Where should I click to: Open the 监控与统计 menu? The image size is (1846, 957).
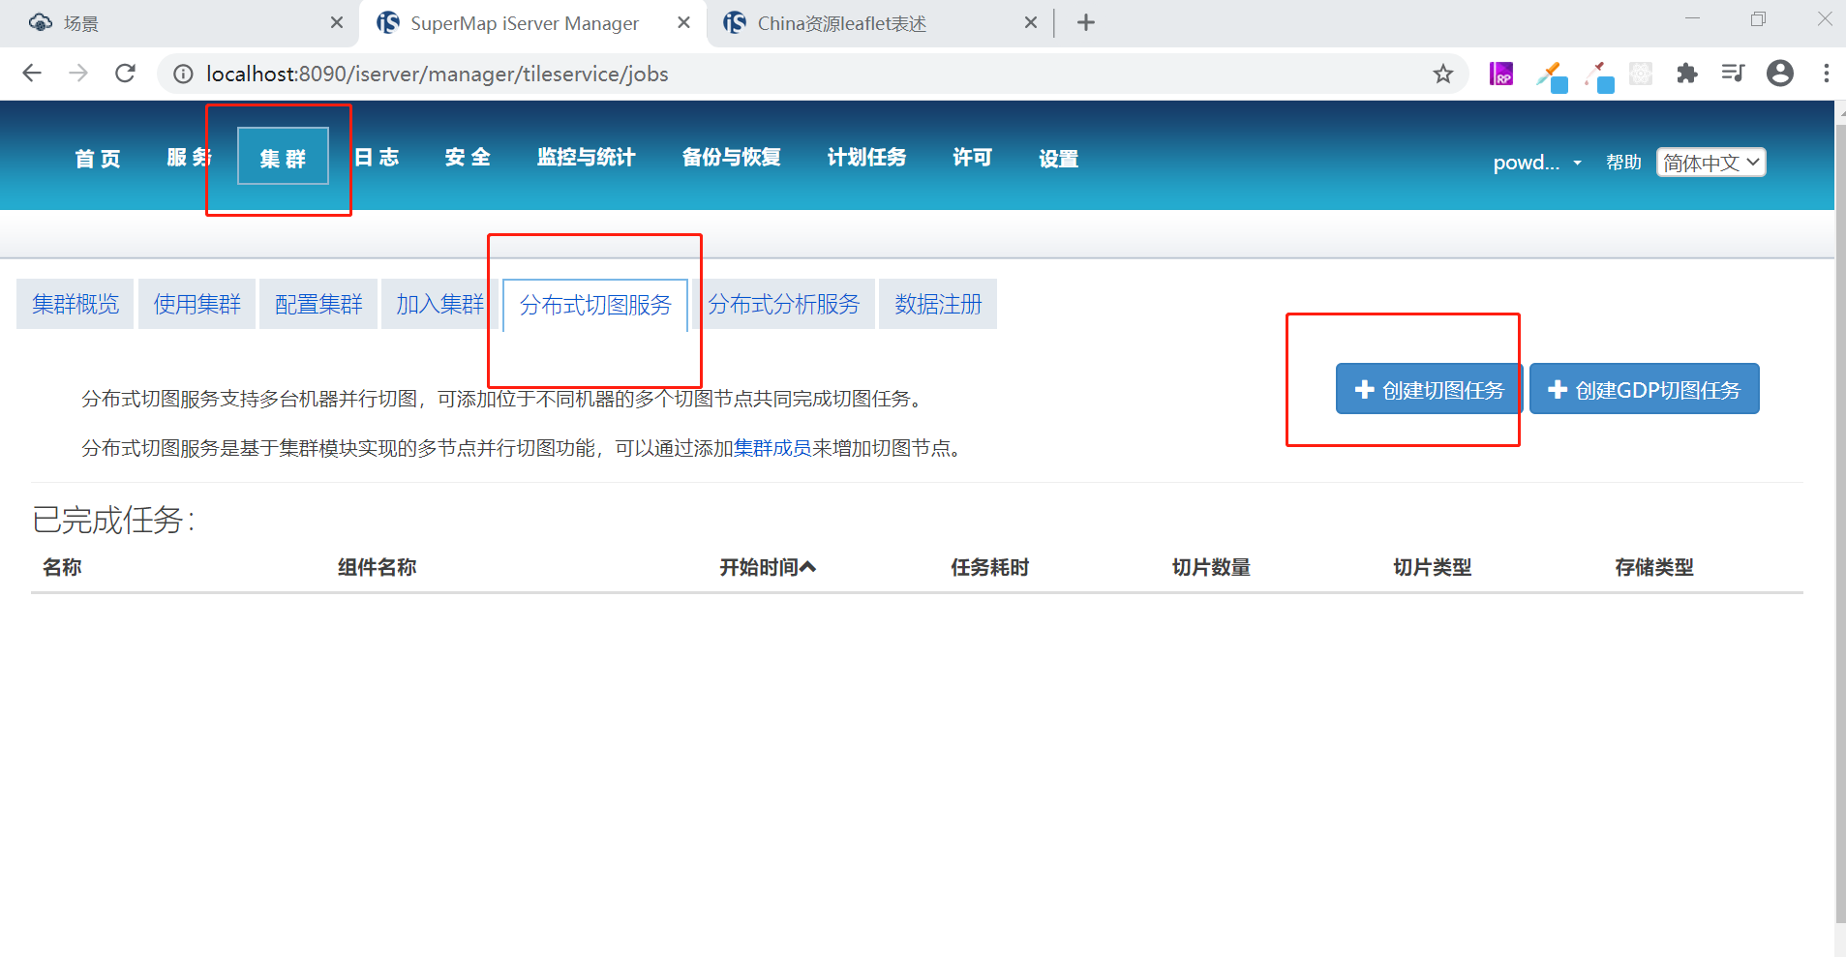(x=587, y=158)
